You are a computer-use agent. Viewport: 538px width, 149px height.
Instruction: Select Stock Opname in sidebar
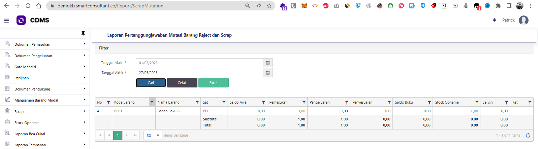tap(27, 123)
